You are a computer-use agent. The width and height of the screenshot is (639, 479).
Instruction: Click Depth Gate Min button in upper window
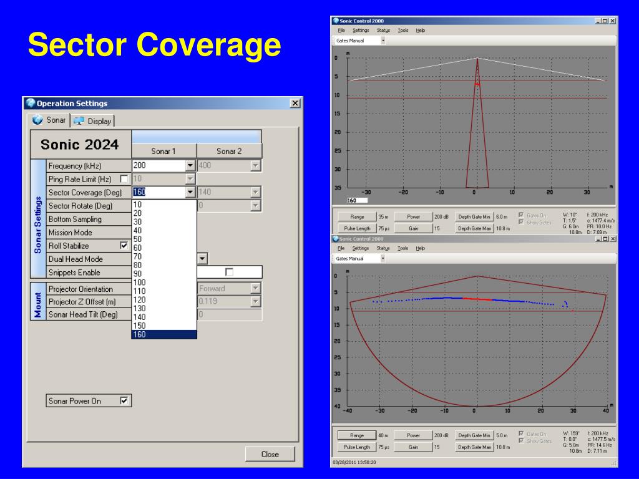point(474,216)
